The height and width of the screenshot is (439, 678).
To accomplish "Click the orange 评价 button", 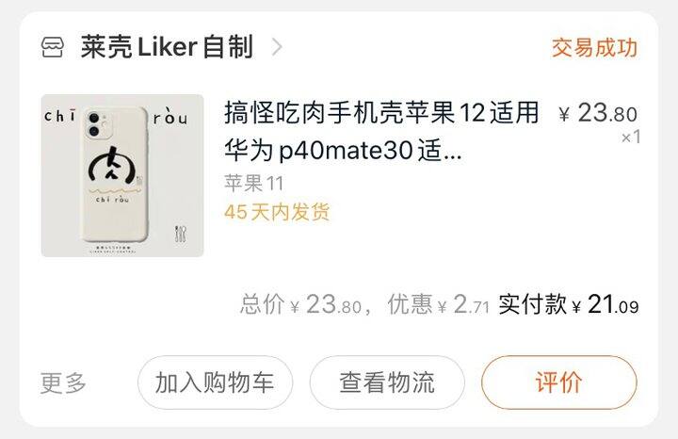I will pyautogui.click(x=559, y=382).
